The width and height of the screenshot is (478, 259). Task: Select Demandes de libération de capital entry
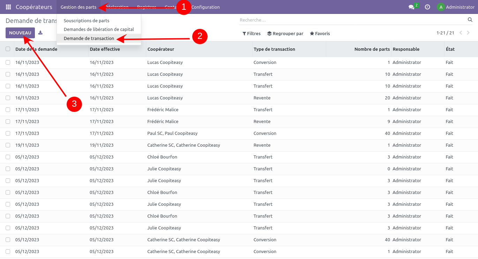click(x=99, y=30)
